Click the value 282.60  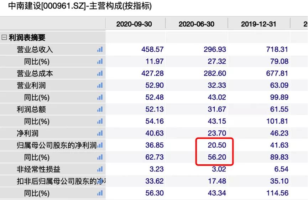tap(215, 73)
